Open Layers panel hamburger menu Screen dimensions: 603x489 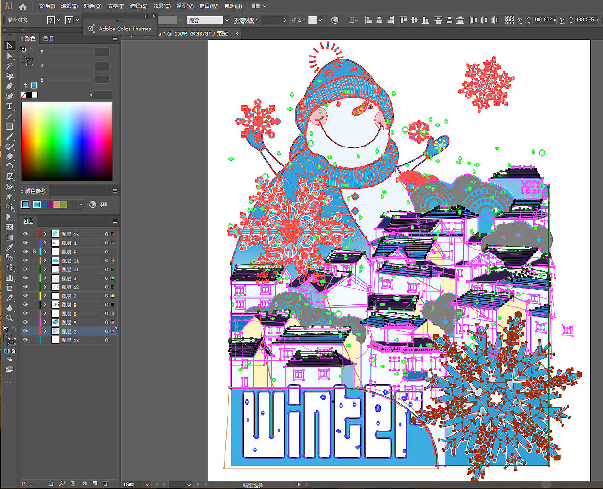[x=114, y=221]
